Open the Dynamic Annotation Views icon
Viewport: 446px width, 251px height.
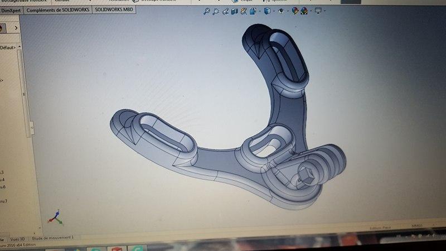pos(244,11)
